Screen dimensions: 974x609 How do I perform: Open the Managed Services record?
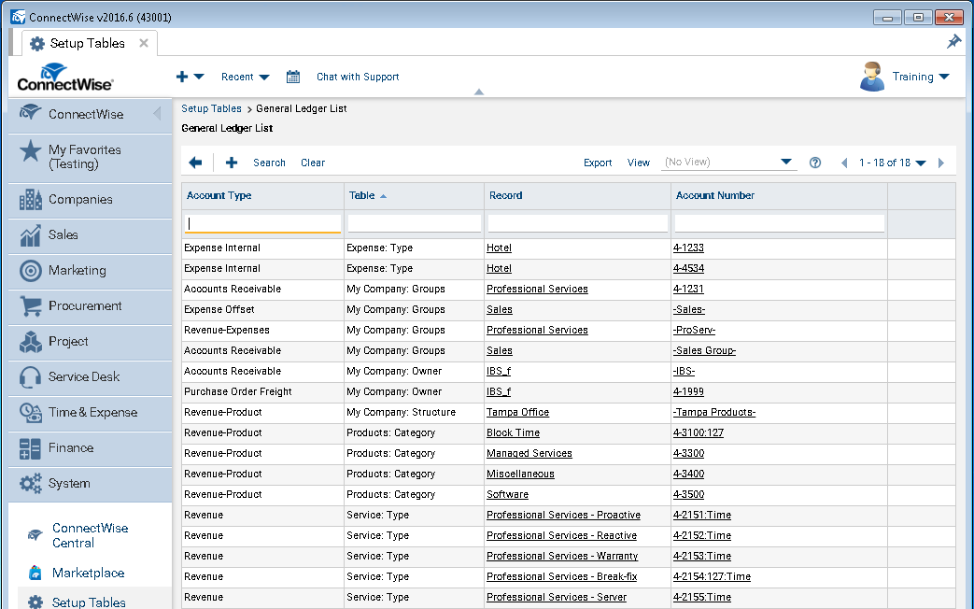(529, 454)
